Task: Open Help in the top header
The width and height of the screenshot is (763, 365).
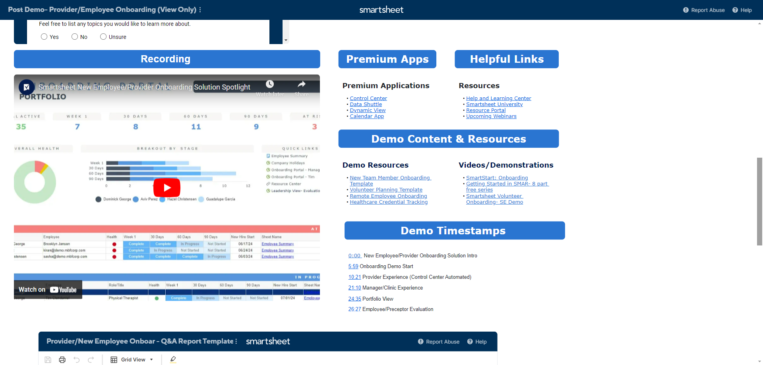Action: [x=742, y=10]
